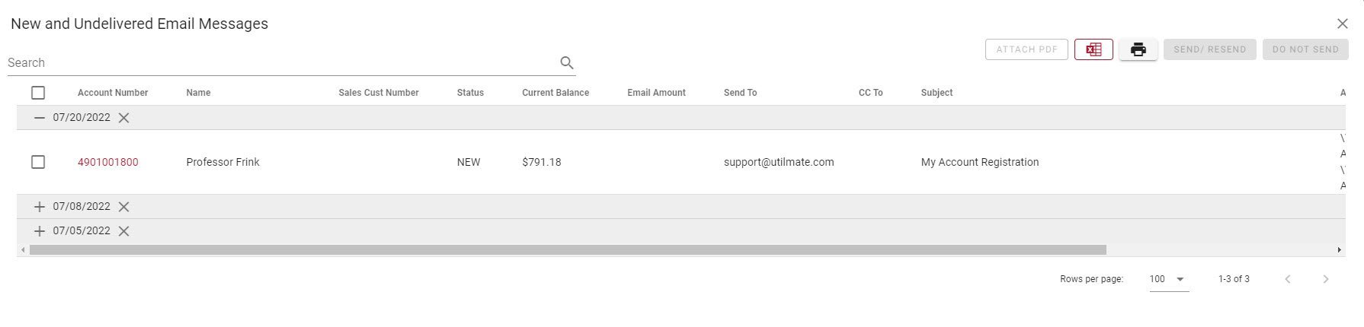
Task: Remove the 07/08/2022 group with X
Action: [123, 207]
